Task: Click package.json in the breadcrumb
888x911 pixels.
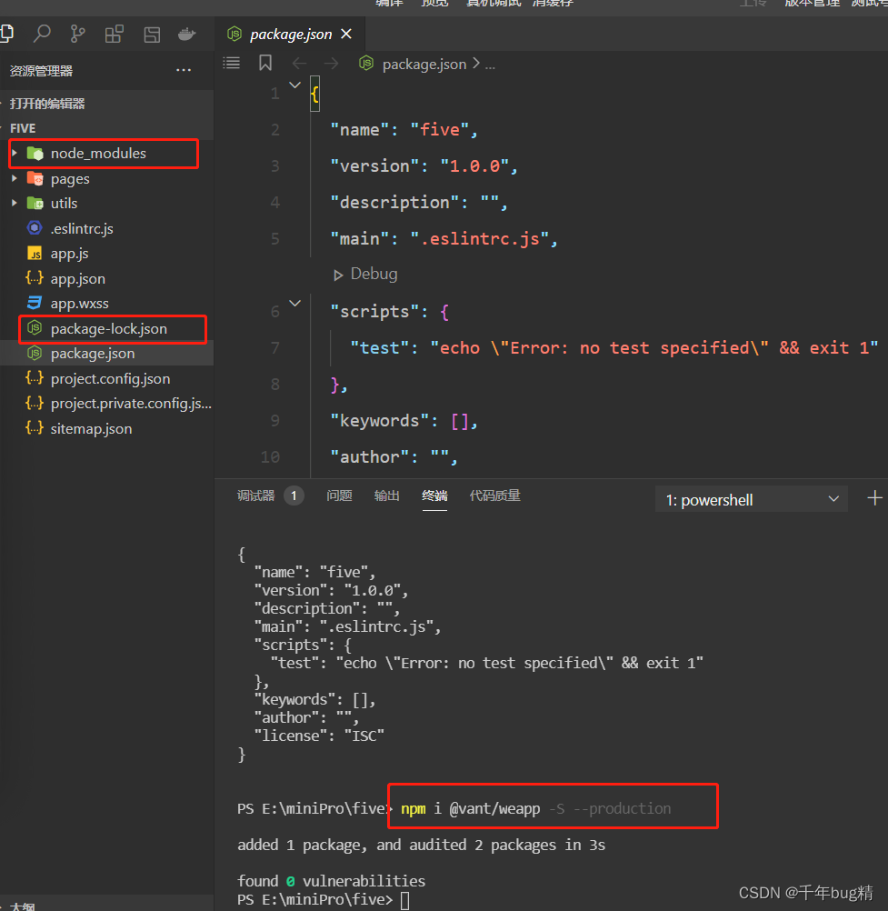Action: tap(424, 64)
